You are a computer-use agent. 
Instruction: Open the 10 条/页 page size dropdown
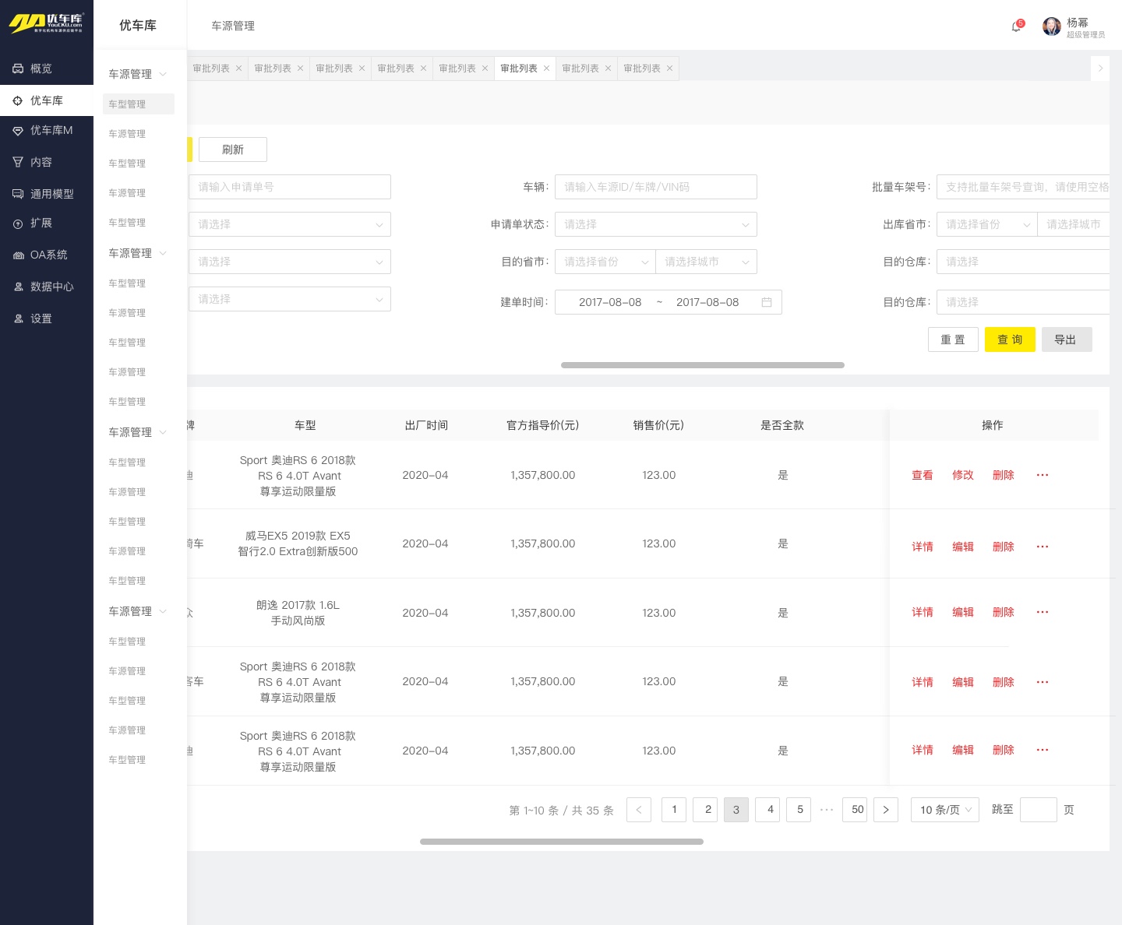pyautogui.click(x=944, y=810)
